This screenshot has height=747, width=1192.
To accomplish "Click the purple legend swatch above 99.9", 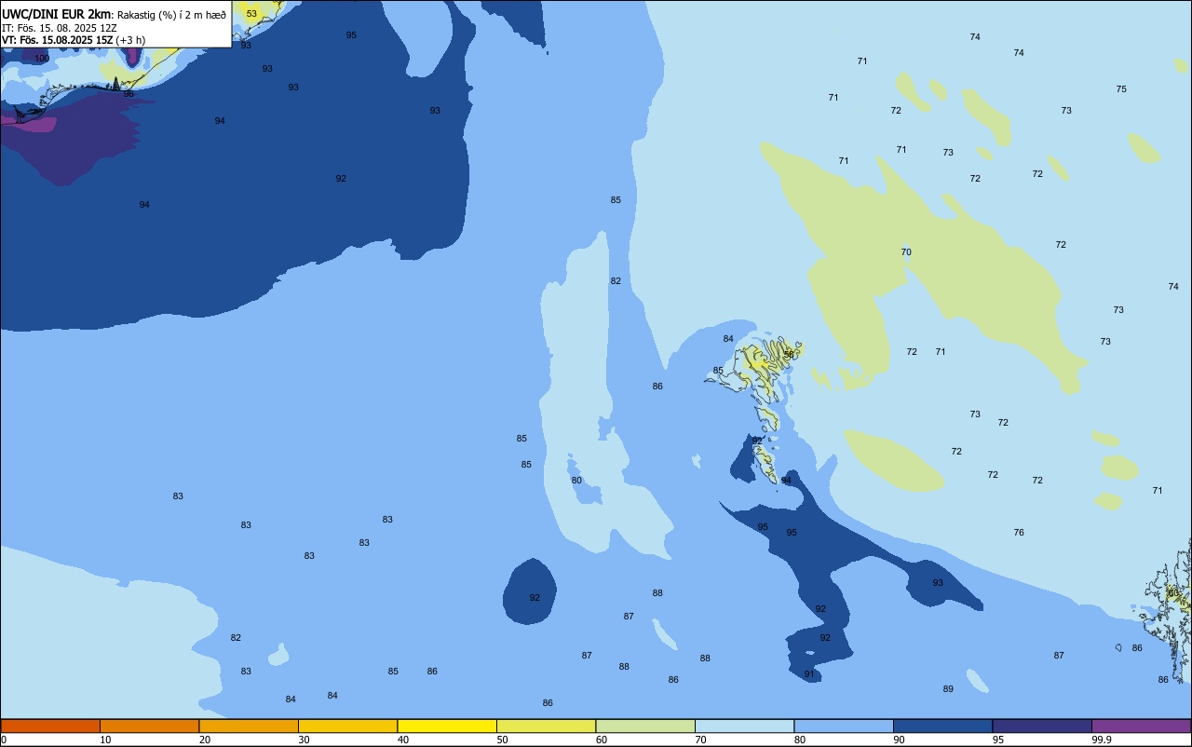I will 1141,726.
